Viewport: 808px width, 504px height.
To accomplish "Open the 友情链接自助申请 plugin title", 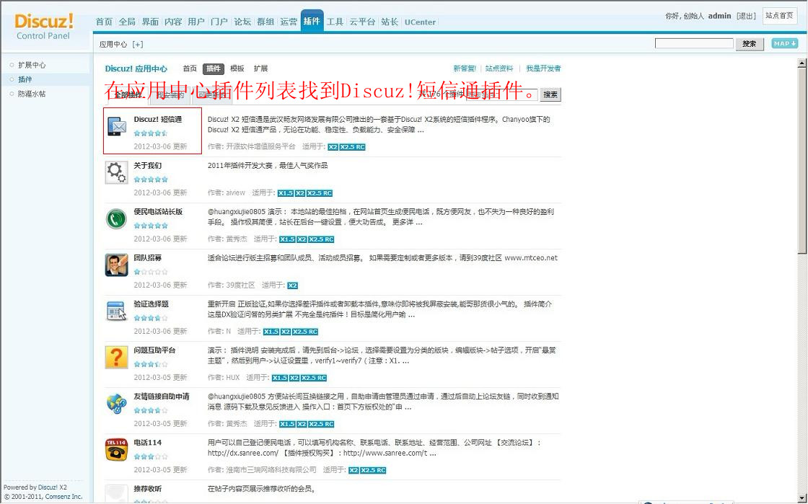I will [x=162, y=397].
